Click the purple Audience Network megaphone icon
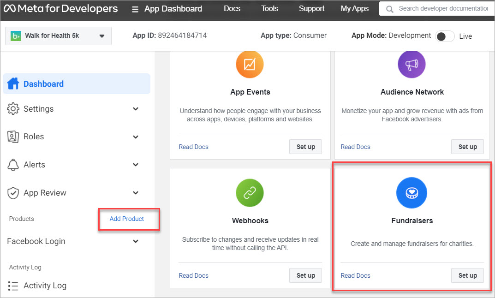This screenshot has height=298, width=495. [412, 64]
